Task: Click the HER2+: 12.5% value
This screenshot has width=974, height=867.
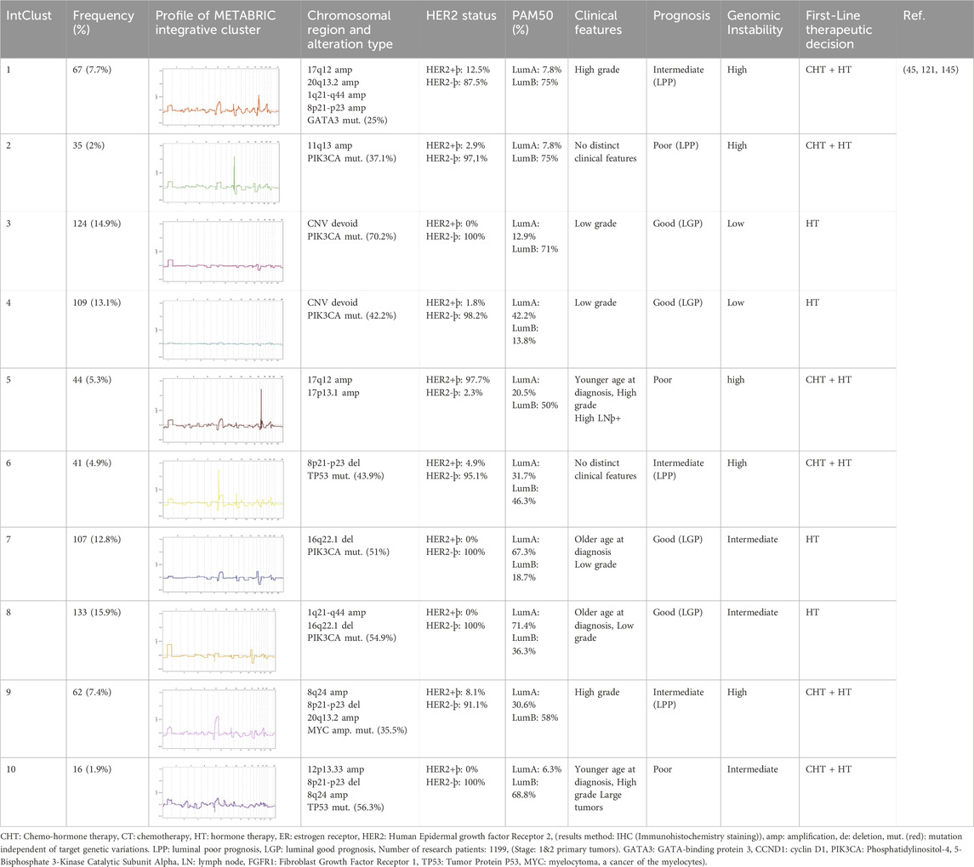Action: (458, 70)
